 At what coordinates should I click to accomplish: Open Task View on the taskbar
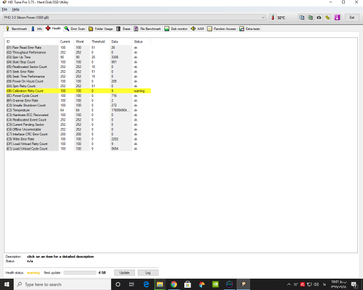point(132,284)
